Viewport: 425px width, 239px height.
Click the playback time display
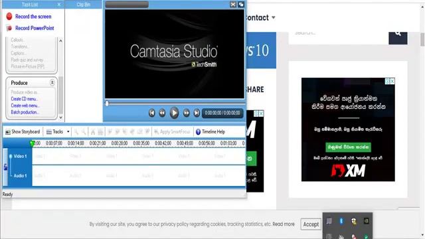click(x=222, y=113)
